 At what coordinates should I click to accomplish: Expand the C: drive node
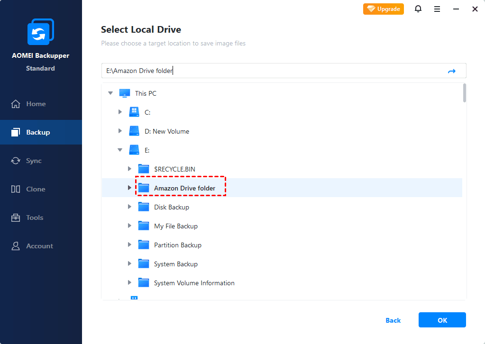tap(120, 112)
